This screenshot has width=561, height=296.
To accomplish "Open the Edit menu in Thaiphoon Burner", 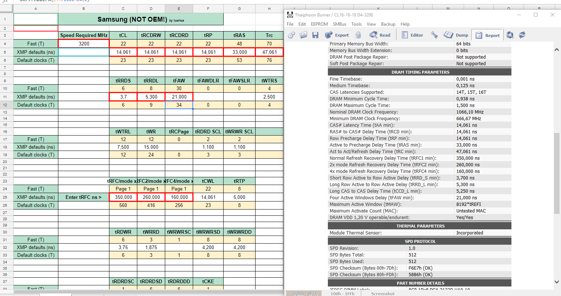I will (302, 24).
